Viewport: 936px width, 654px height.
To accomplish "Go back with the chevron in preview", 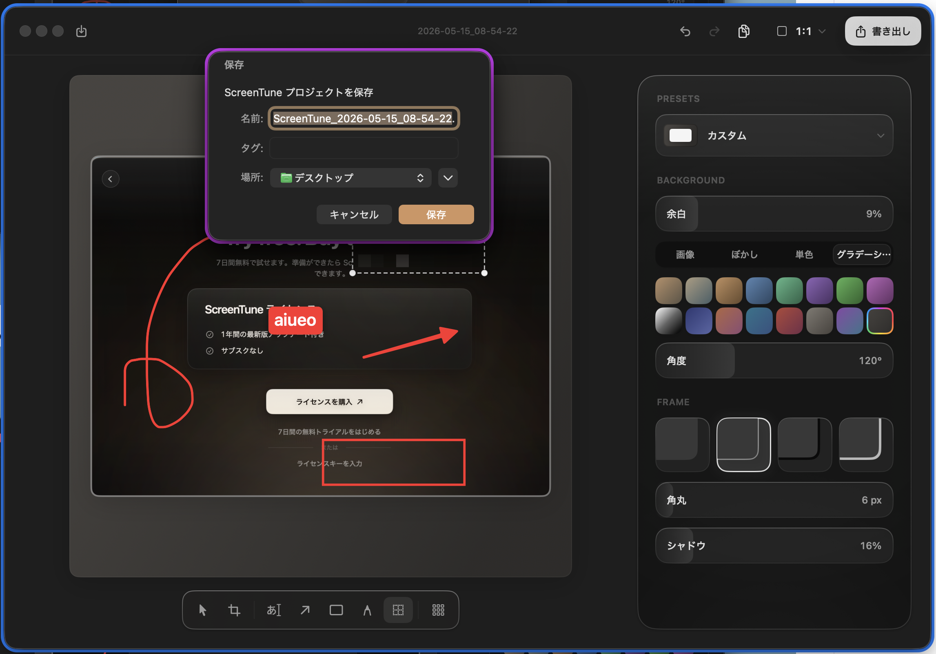I will coord(111,179).
